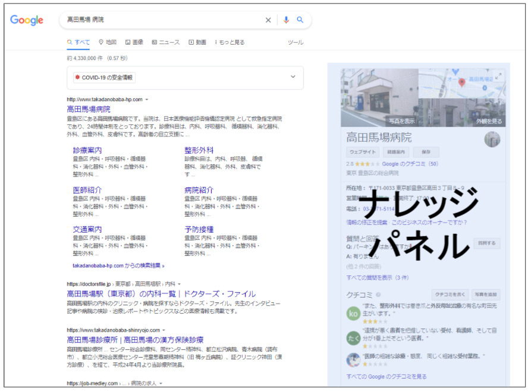This screenshot has height=391, width=528.
Task: Click the 約 4,330,000 件 result count text
Action: pos(85,58)
